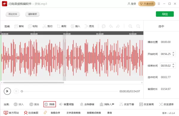Click the 粘贴 paste tool
Viewport: 179px width, 116px height.
33,26
